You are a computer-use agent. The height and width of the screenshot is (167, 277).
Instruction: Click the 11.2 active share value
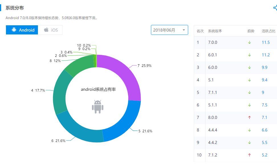pos(266,55)
